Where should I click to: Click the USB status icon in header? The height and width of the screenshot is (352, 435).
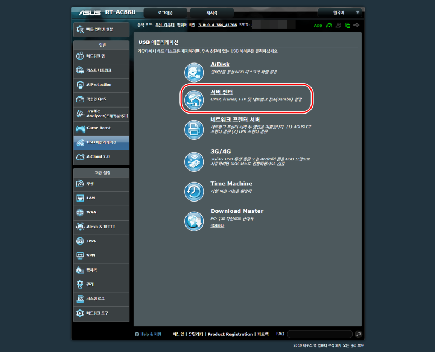(357, 25)
